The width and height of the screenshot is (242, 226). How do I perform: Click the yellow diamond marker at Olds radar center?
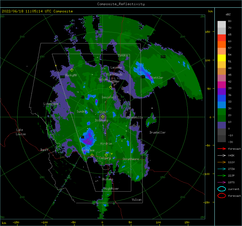(103, 117)
